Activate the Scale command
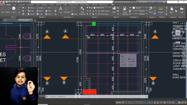 pyautogui.click(x=40, y=14)
